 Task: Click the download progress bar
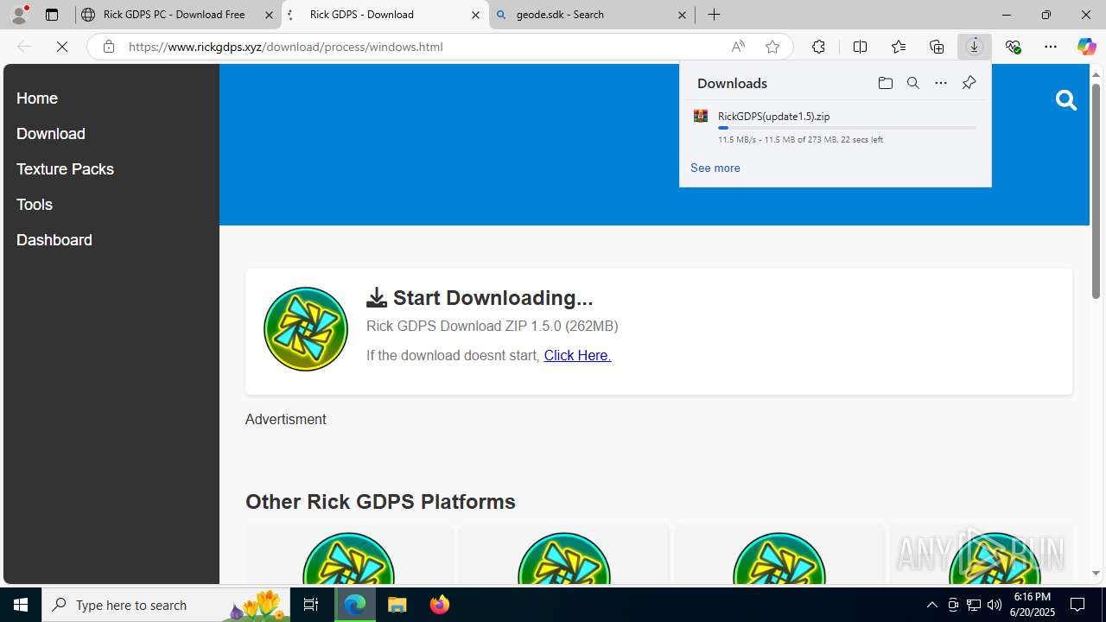pos(847,128)
